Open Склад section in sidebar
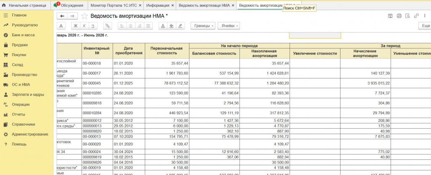431x175 pixels. [x=27, y=65]
